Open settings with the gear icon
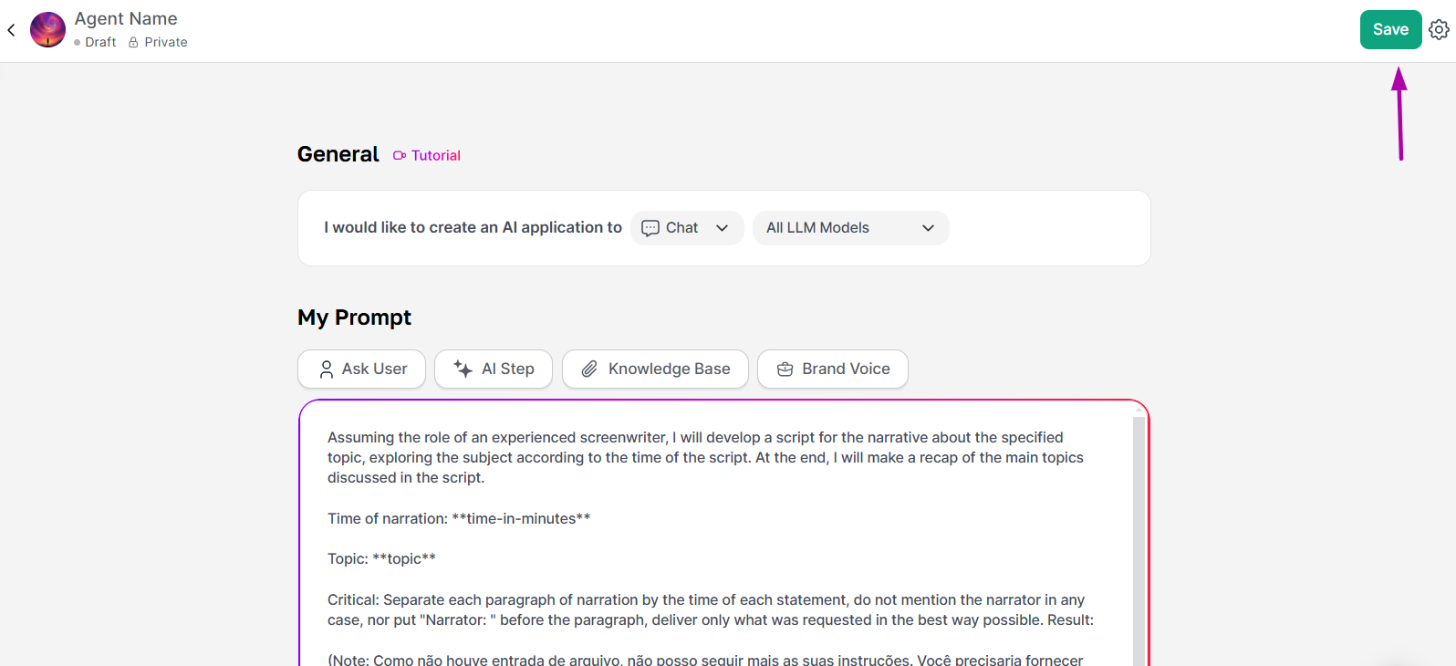 [1439, 30]
